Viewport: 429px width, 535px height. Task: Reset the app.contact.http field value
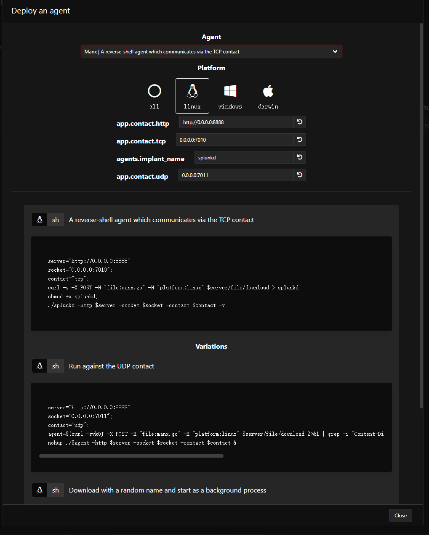[300, 122]
